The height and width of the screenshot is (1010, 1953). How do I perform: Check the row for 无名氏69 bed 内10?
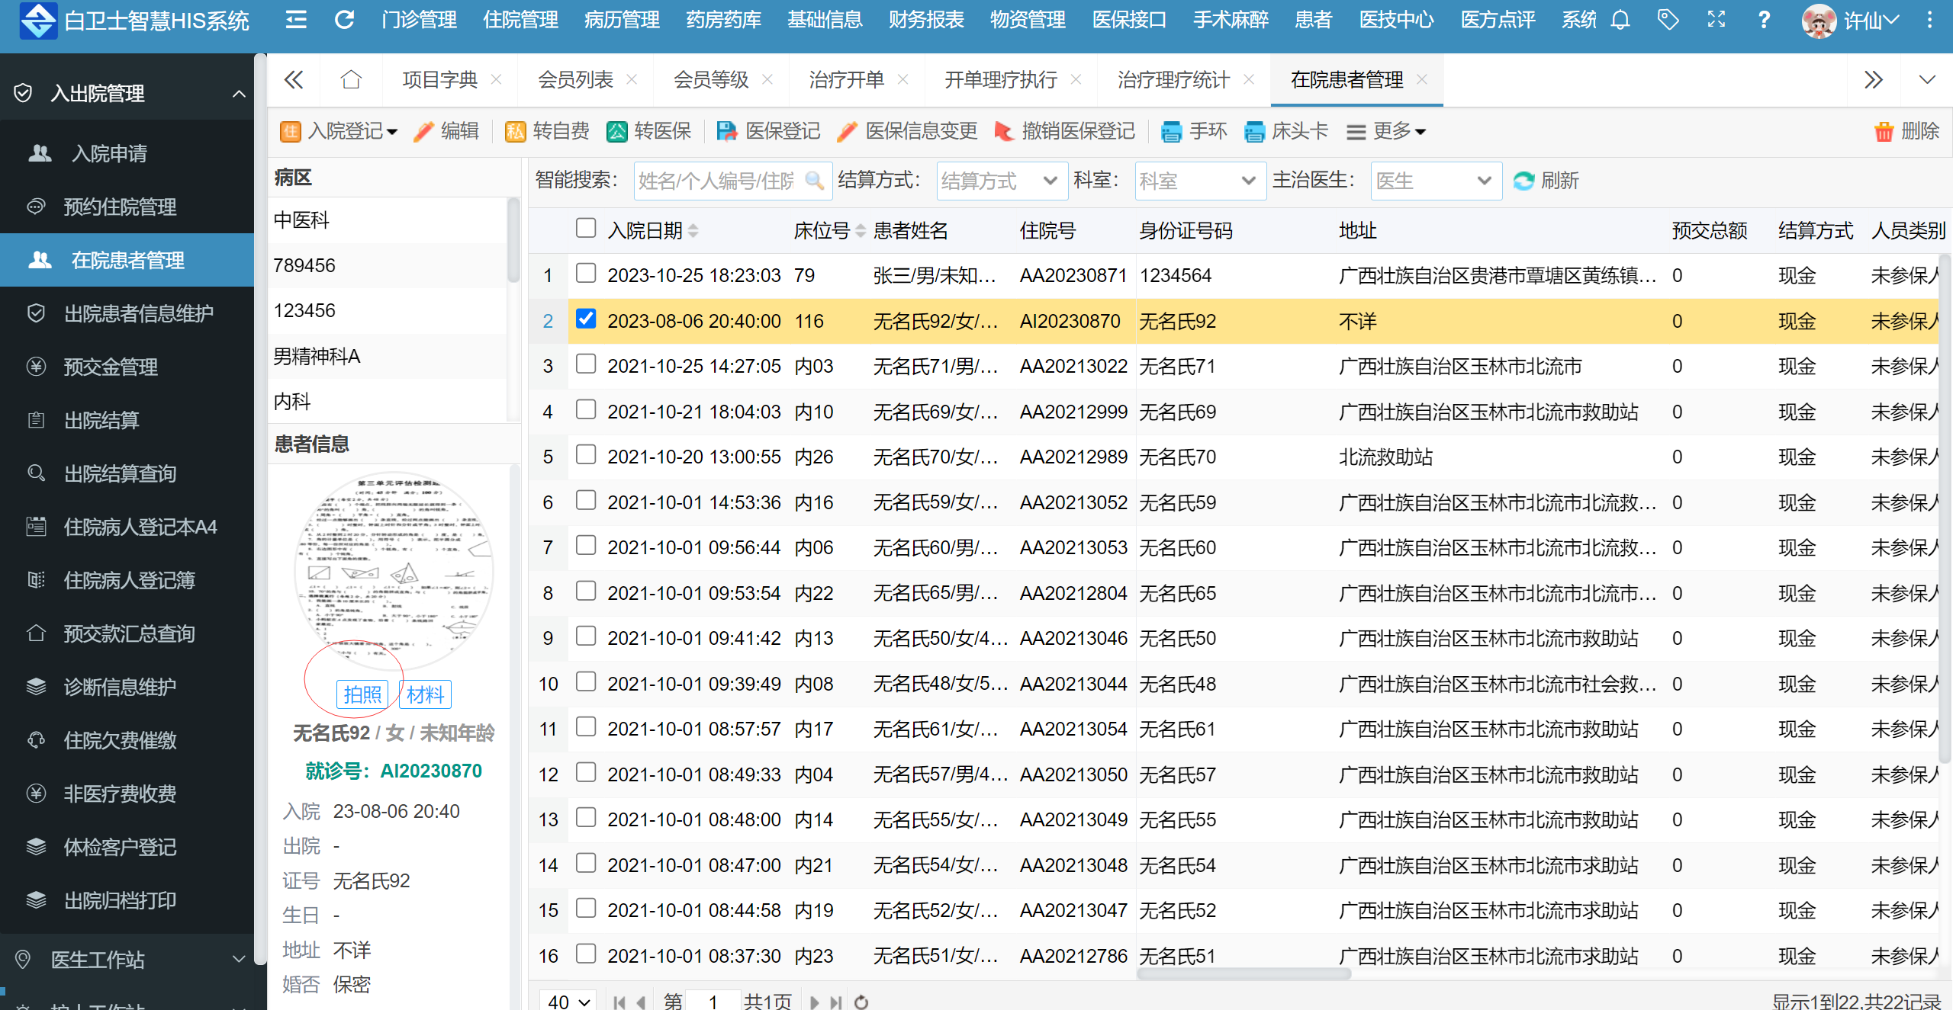click(586, 409)
